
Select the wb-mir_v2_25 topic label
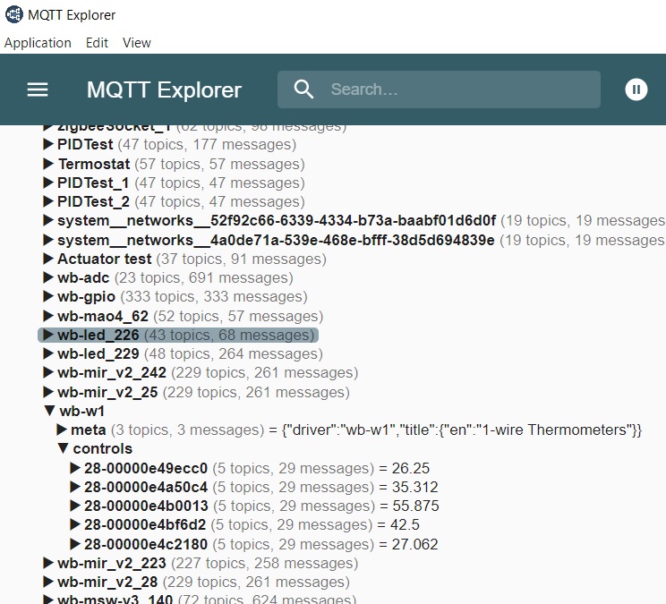coord(107,392)
